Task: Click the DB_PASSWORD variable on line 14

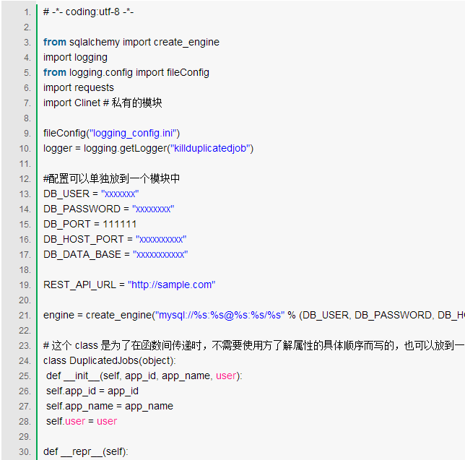Action: (82, 209)
